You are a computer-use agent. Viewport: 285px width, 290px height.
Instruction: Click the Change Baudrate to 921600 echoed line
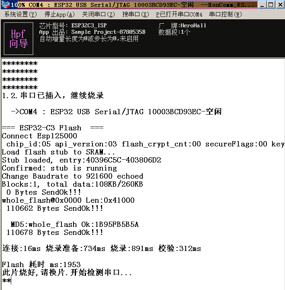pos(72,176)
